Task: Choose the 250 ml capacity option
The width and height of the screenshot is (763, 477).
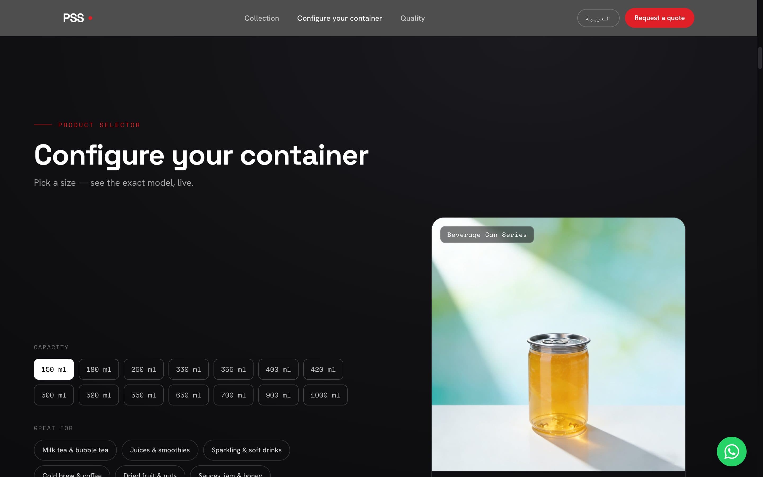Action: point(143,369)
